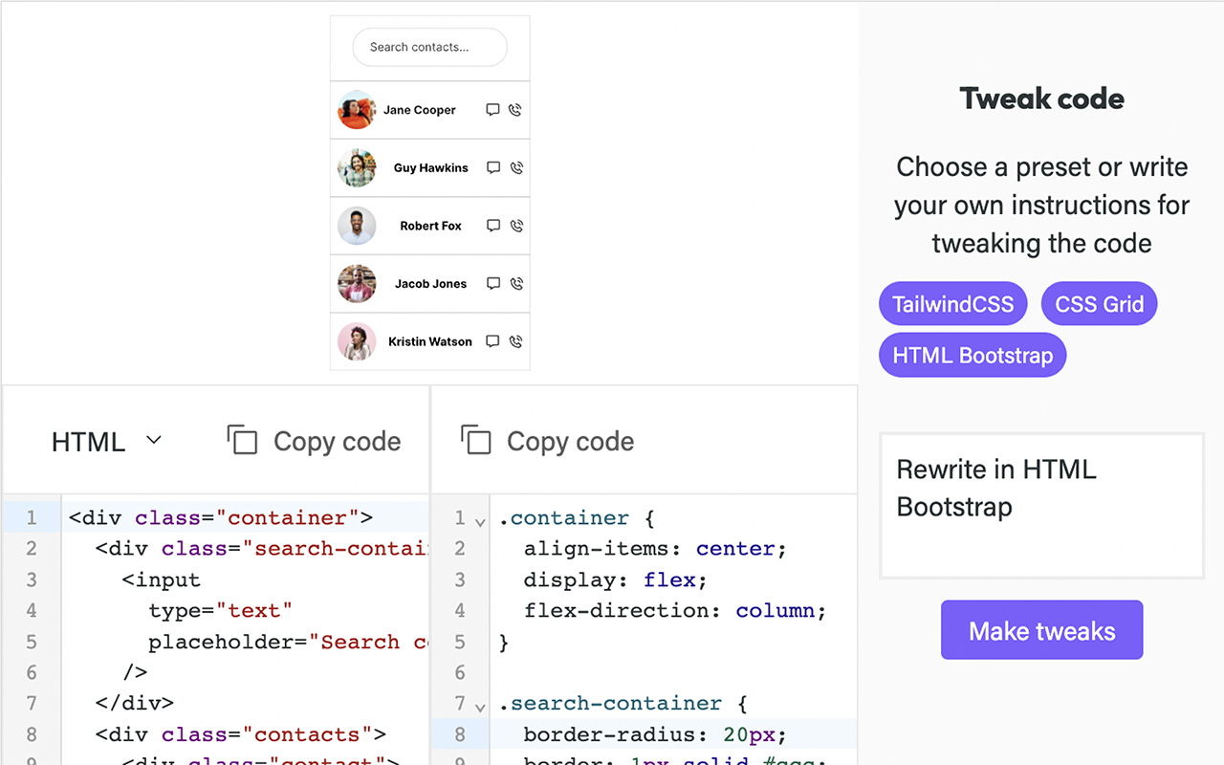Click the chat icon beside Guy Hawkins

coord(493,168)
